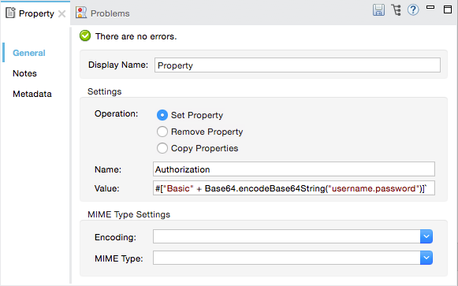Minimize the Property panel
Screen dimensions: 458x286
pyautogui.click(x=430, y=7)
